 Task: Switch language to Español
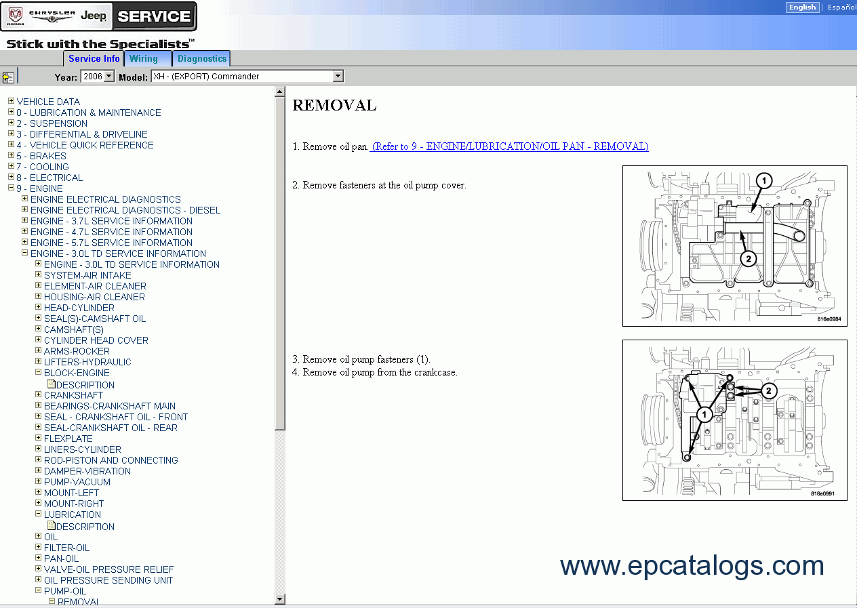pos(841,7)
